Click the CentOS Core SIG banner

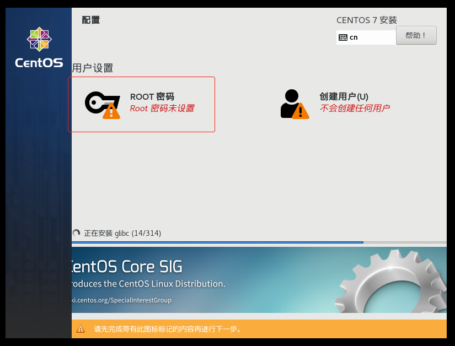tap(259, 280)
